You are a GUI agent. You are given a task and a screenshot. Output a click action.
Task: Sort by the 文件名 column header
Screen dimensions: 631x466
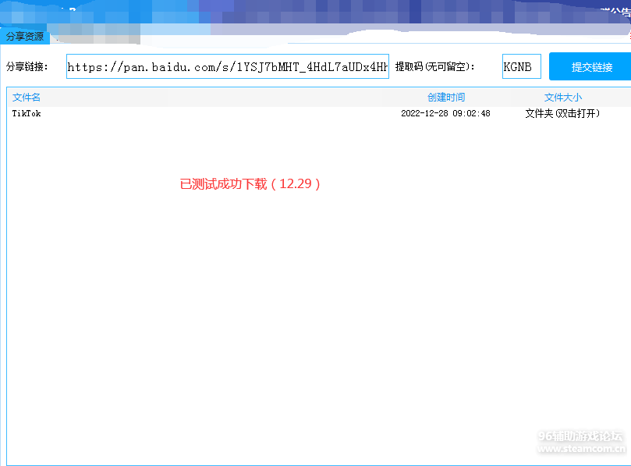(x=27, y=98)
